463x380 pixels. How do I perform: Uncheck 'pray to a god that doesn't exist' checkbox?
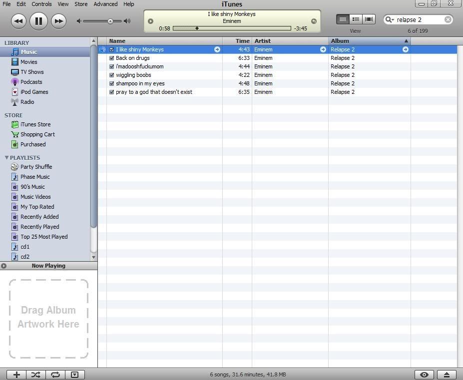(111, 92)
